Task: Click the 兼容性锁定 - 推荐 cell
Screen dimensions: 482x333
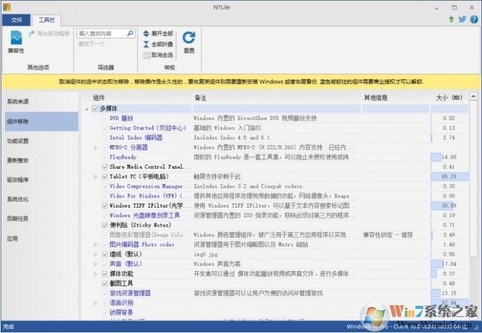Action: click(388, 235)
